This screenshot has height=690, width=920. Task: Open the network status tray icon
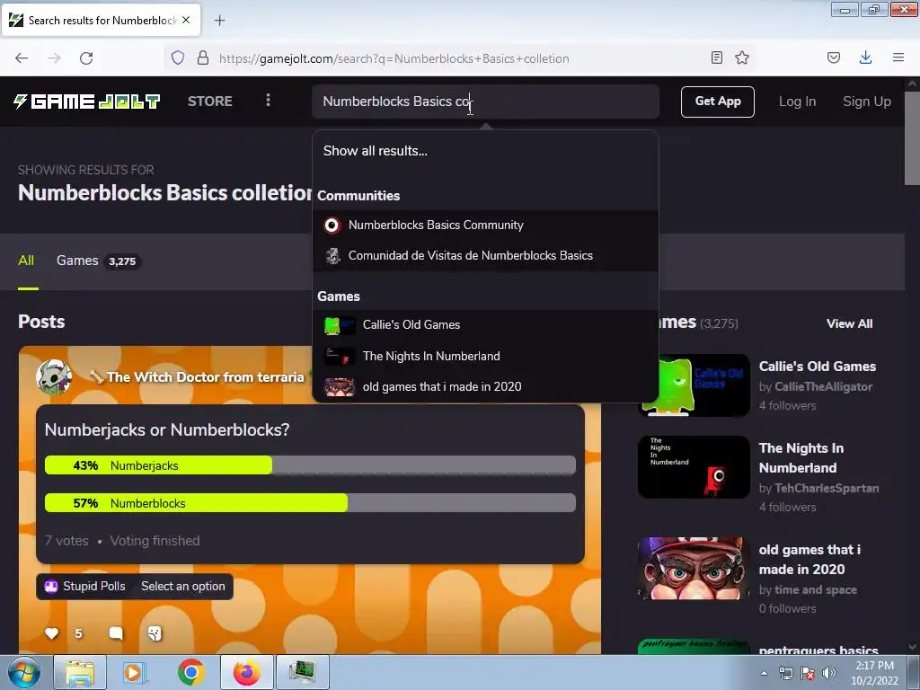click(785, 673)
